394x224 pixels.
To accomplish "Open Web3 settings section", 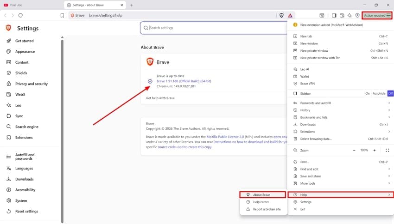I will pyautogui.click(x=20, y=95).
